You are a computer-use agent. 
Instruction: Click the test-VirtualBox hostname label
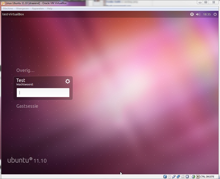tap(13, 14)
